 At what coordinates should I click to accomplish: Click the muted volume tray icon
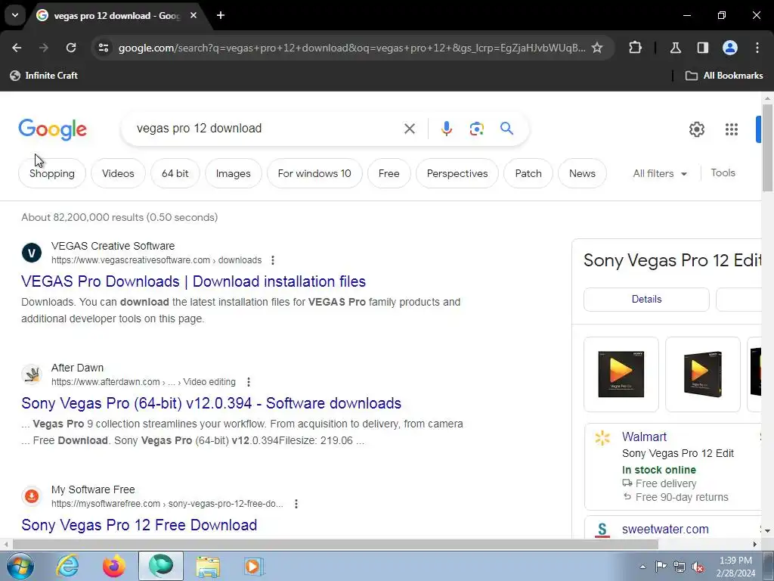coord(698,567)
